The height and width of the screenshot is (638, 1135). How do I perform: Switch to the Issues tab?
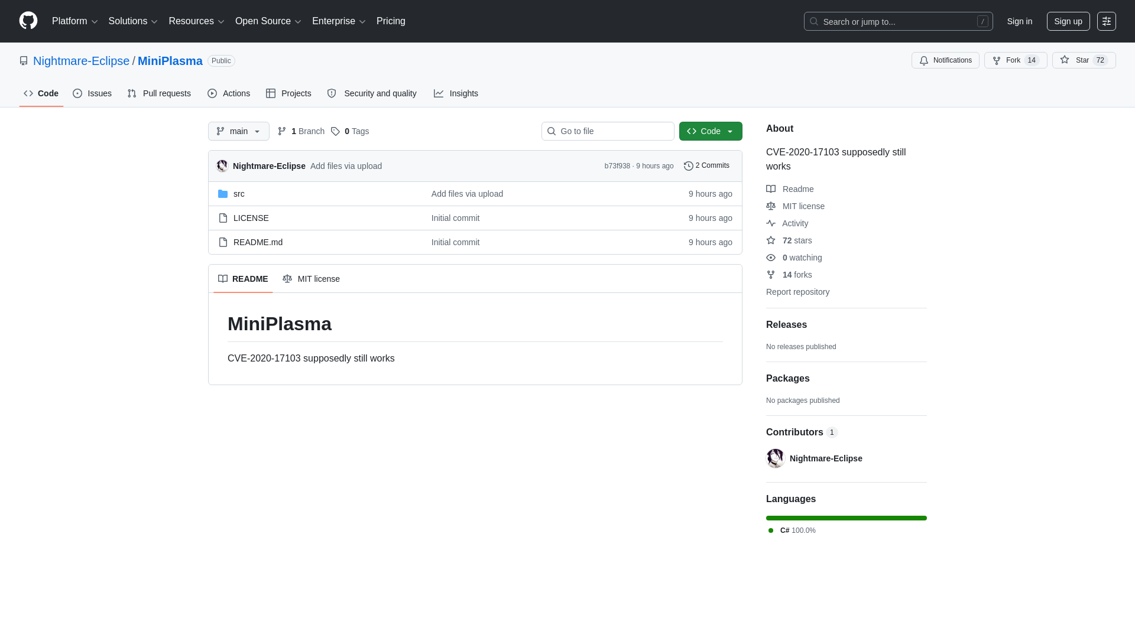click(92, 93)
